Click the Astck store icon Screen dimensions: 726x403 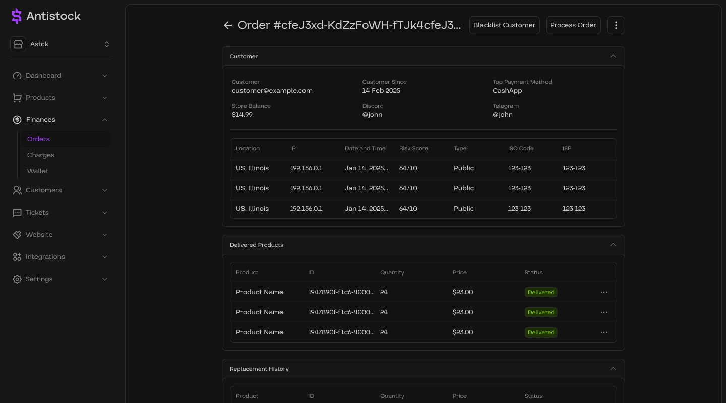click(x=18, y=44)
